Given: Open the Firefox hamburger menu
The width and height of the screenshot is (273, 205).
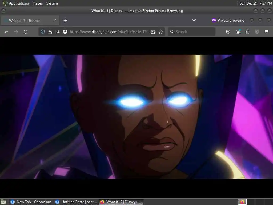Looking at the screenshot, I should (266, 32).
